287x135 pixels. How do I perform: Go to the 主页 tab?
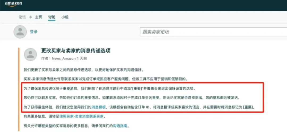click(x=39, y=17)
